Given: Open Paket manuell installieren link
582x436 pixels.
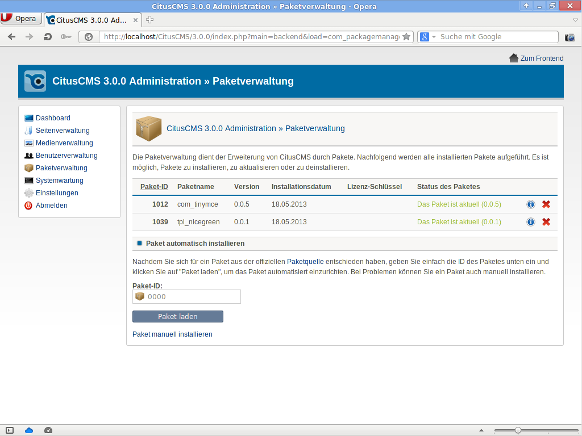Looking at the screenshot, I should [172, 334].
